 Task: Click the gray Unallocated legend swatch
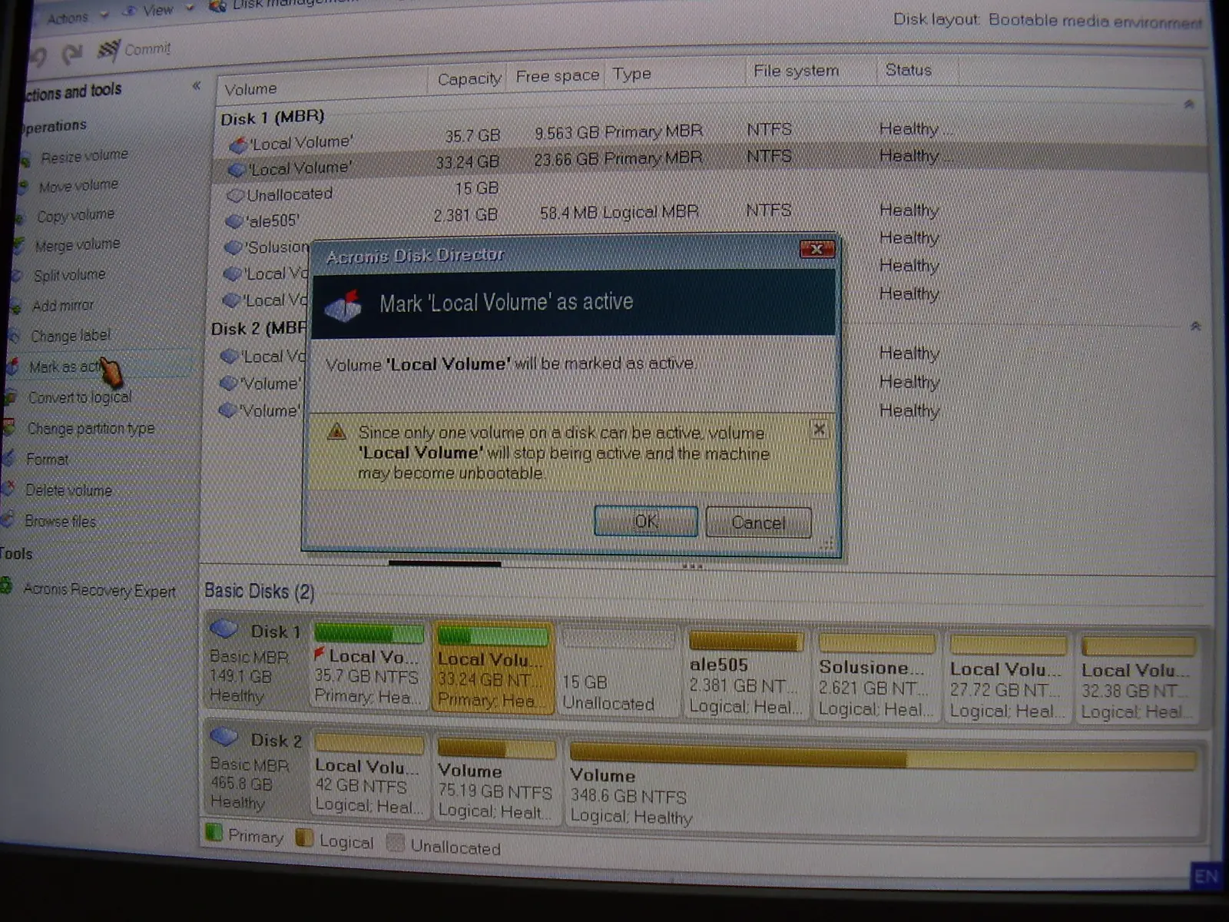coord(395,843)
